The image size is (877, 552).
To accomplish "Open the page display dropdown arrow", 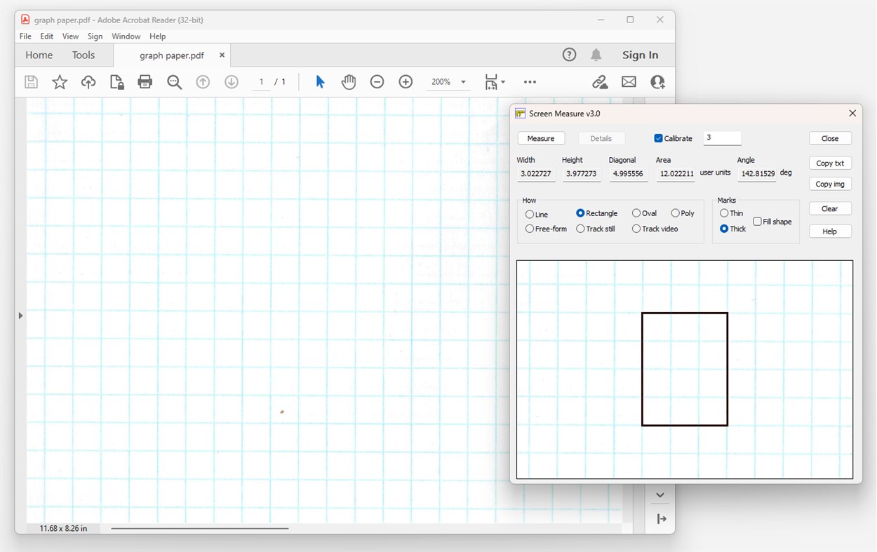I will 502,81.
